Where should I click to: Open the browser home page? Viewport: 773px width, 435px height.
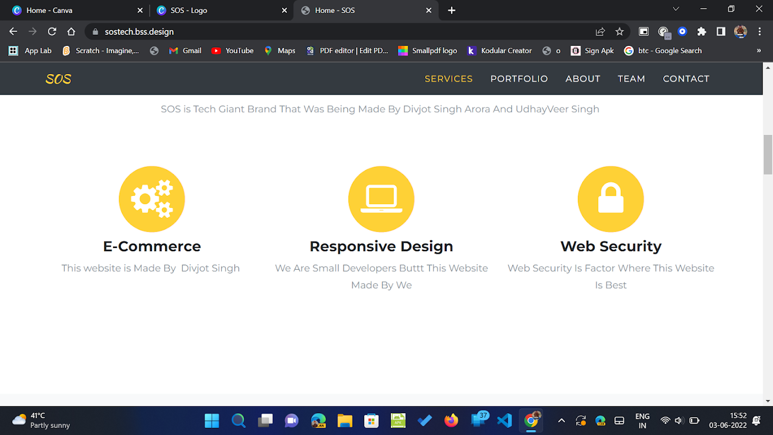tap(71, 32)
